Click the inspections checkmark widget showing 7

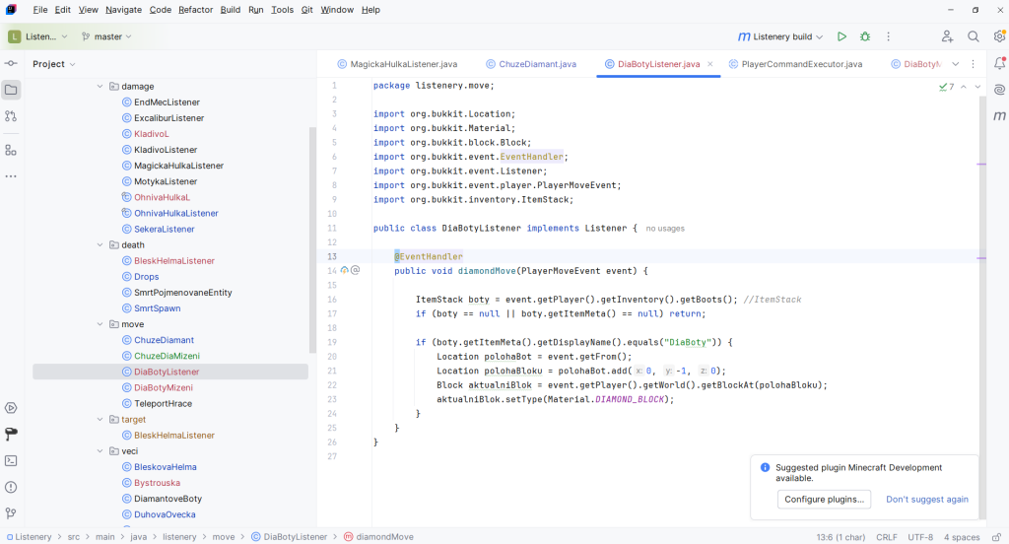[947, 87]
